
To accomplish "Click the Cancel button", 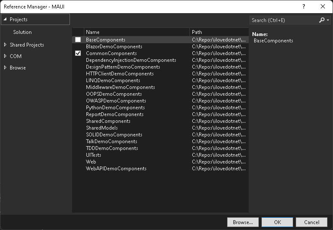I will pyautogui.click(x=311, y=222).
